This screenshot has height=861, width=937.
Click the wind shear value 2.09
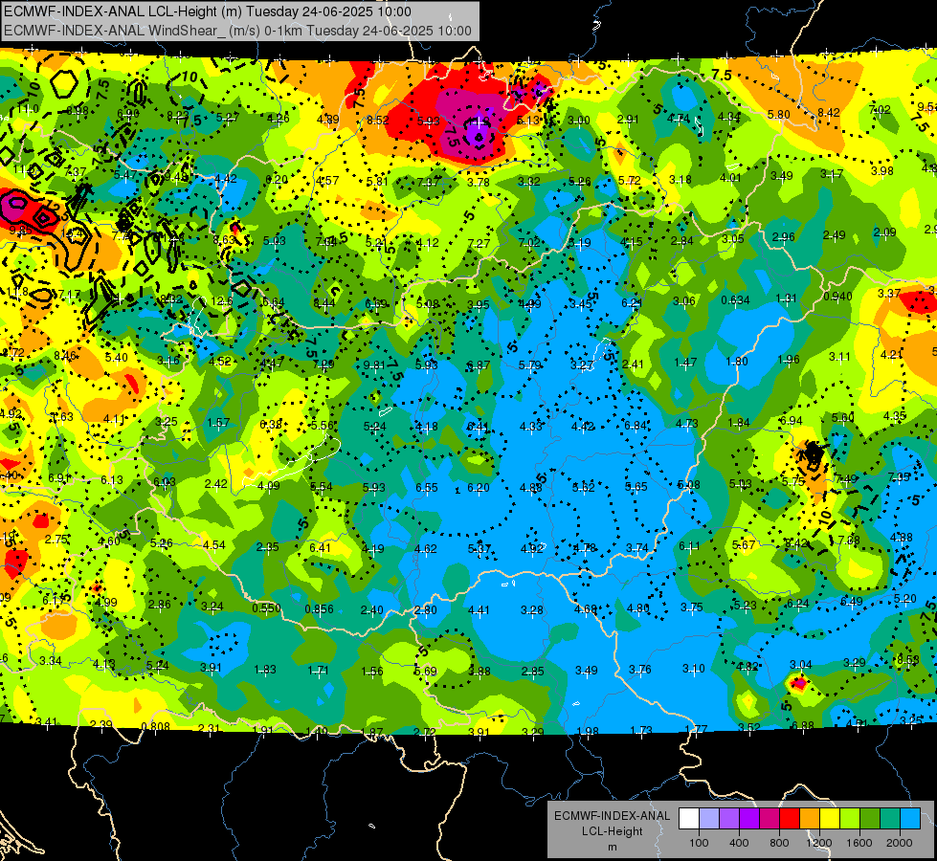[x=884, y=232]
